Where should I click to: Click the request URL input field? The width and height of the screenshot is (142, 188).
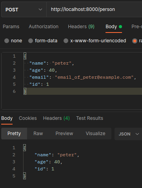click(94, 9)
